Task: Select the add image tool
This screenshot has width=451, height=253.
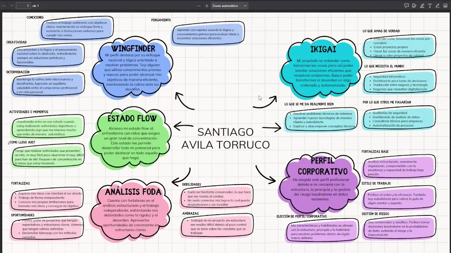Action: pos(445,6)
